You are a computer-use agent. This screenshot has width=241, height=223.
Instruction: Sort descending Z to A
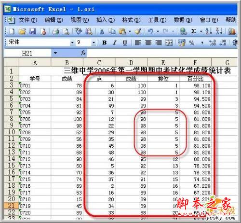click(x=219, y=31)
